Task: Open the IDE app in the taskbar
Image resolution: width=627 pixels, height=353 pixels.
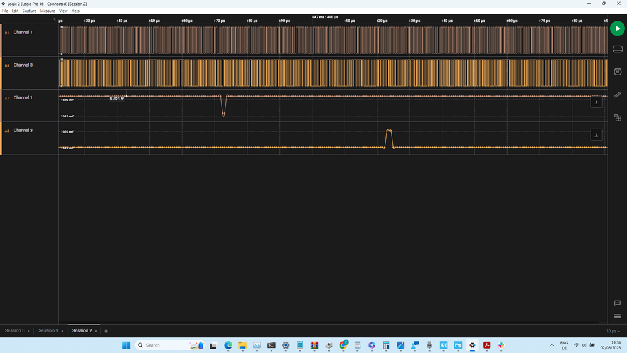Action: coord(444,345)
